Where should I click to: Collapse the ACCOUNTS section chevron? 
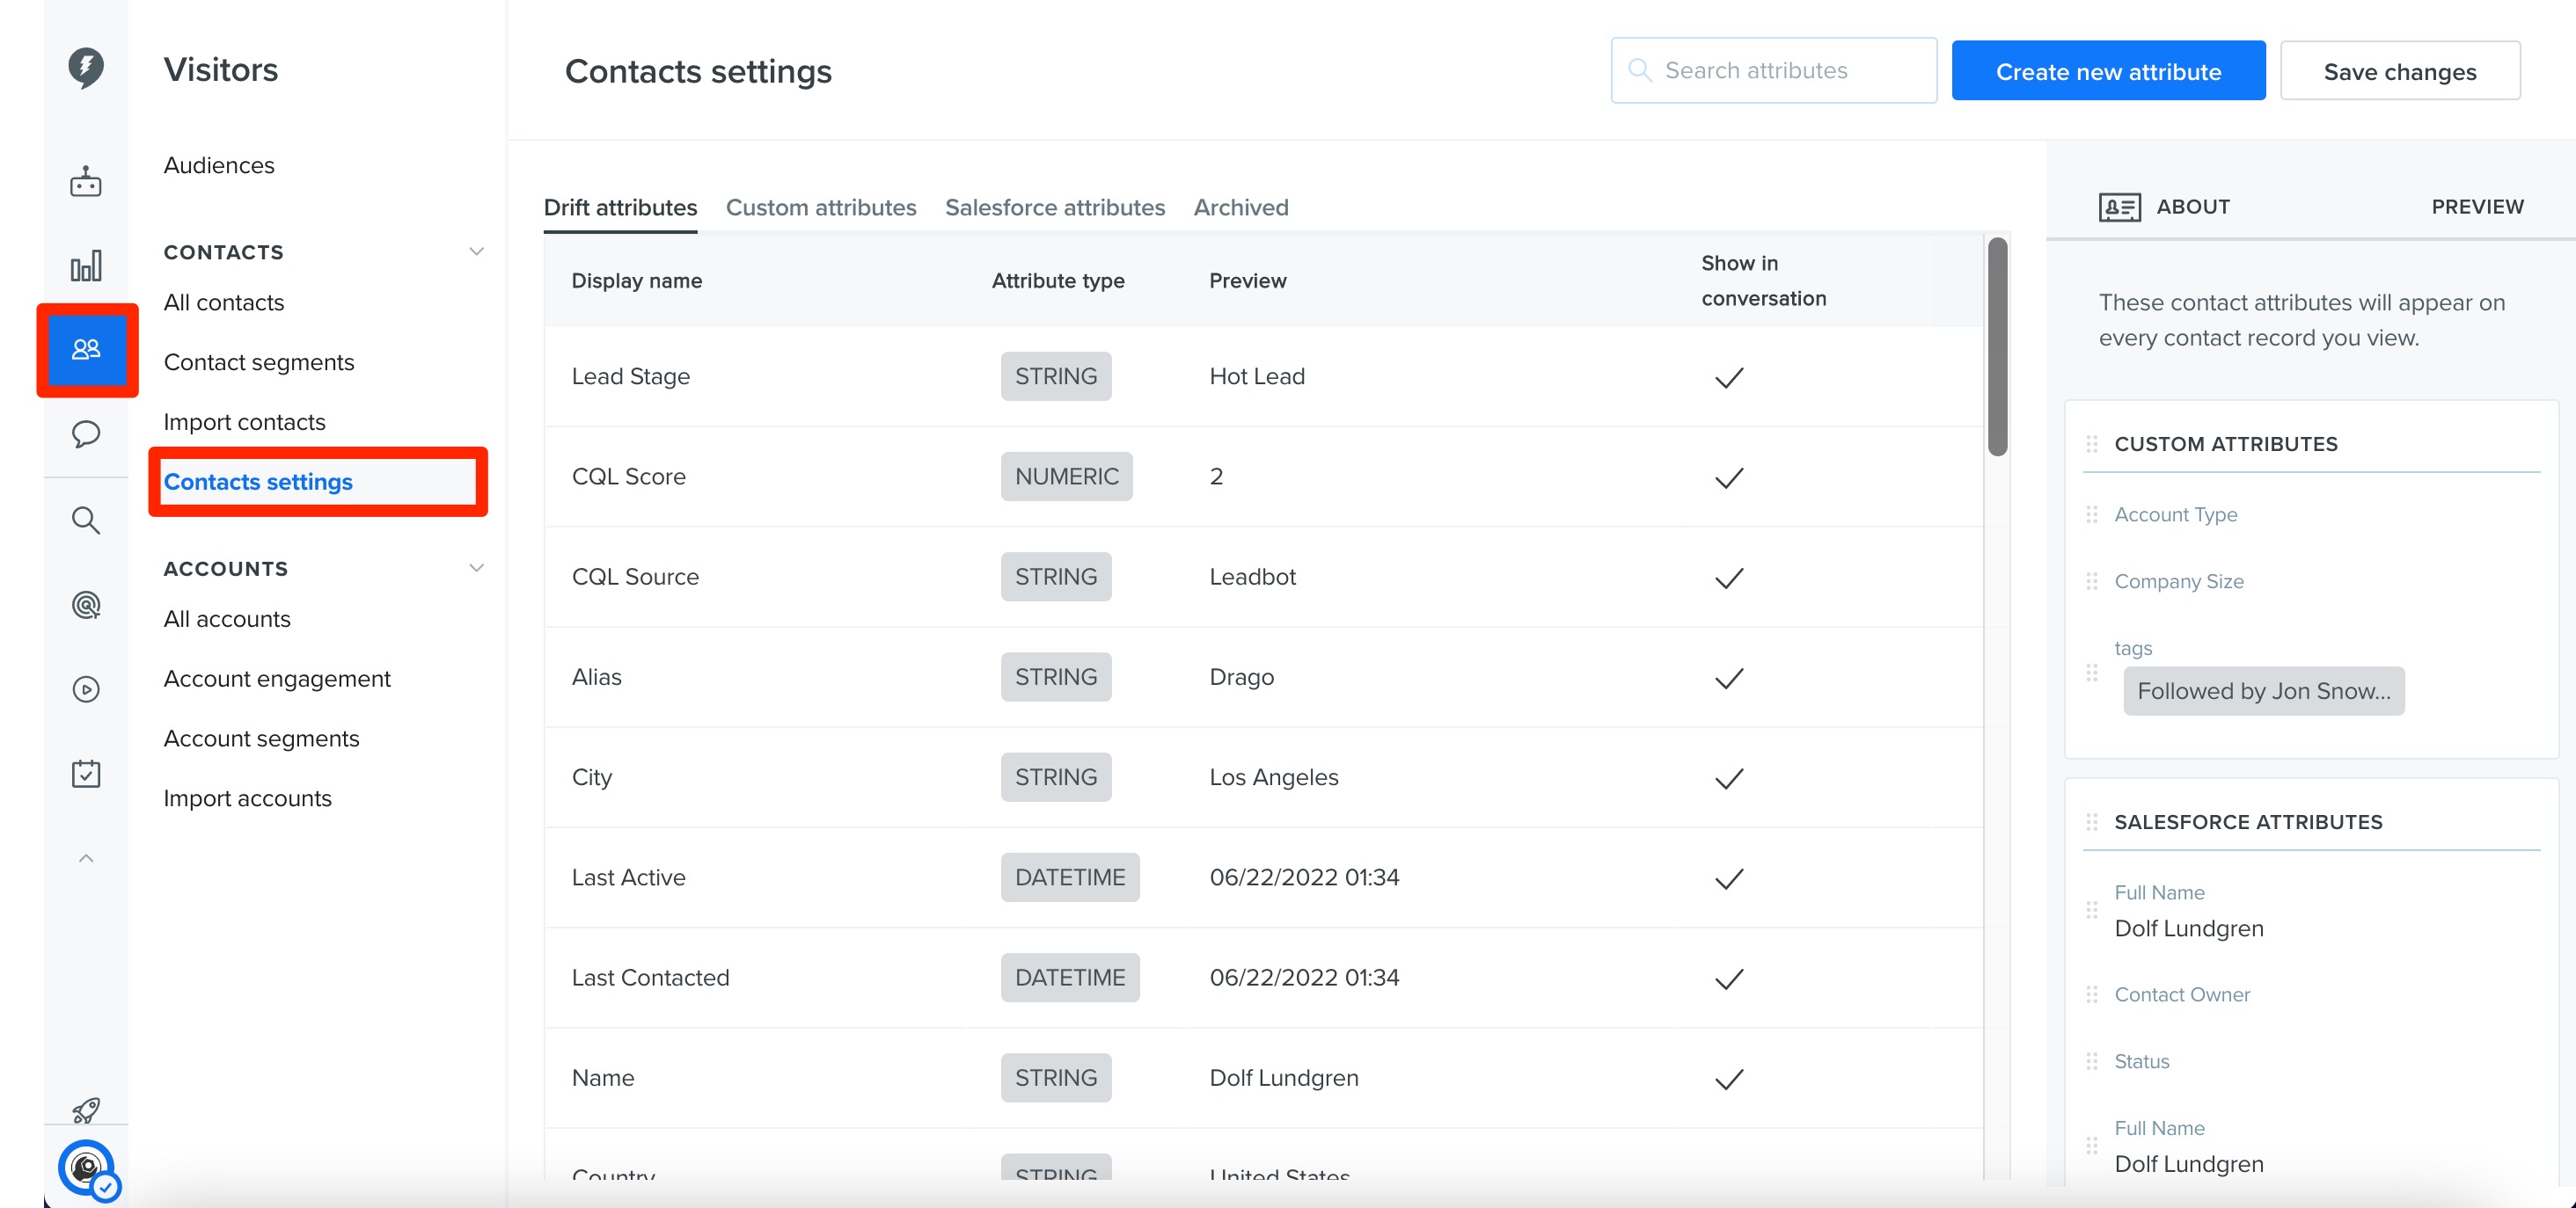point(476,568)
